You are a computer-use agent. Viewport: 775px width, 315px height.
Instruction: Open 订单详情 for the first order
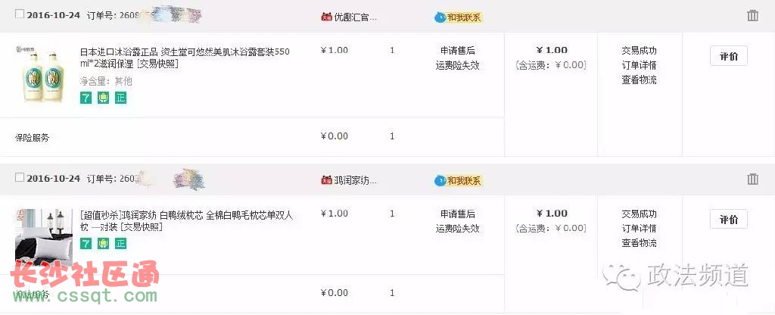639,65
